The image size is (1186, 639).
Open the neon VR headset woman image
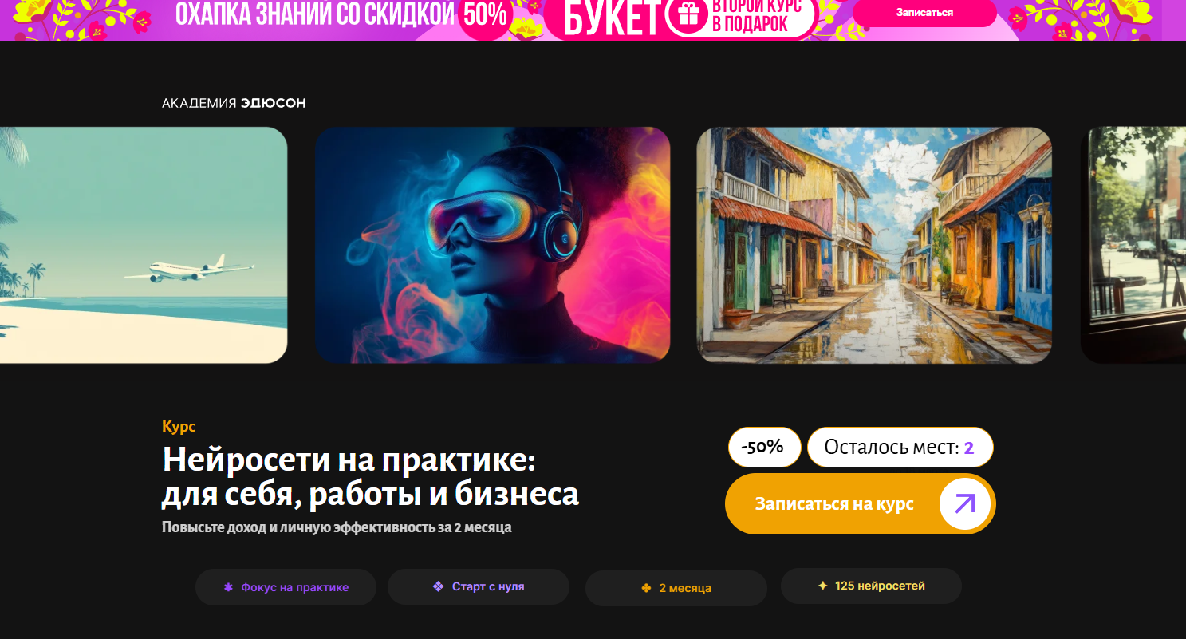[x=492, y=245]
